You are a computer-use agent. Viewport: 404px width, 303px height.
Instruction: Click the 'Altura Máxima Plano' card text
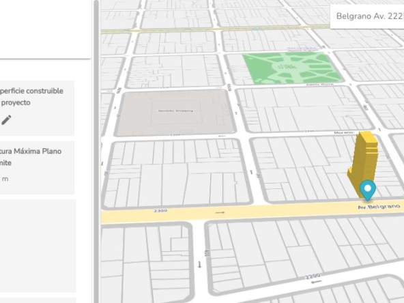pos(31,157)
